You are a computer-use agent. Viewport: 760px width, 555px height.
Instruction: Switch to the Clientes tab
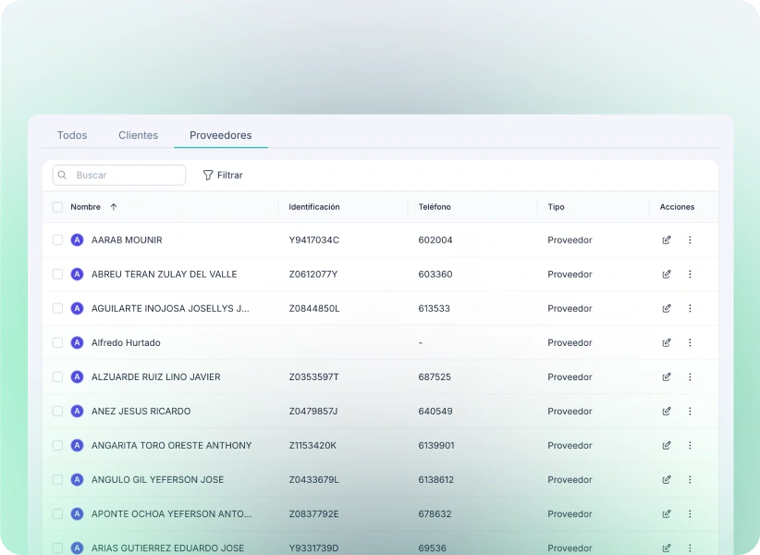tap(138, 135)
